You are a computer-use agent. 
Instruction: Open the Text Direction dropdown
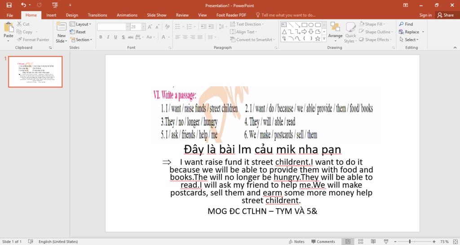point(247,24)
